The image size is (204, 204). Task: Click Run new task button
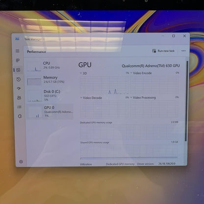(x=163, y=51)
